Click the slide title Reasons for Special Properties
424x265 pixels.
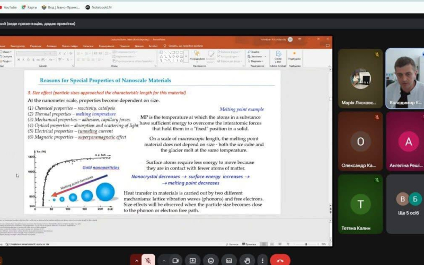point(105,81)
